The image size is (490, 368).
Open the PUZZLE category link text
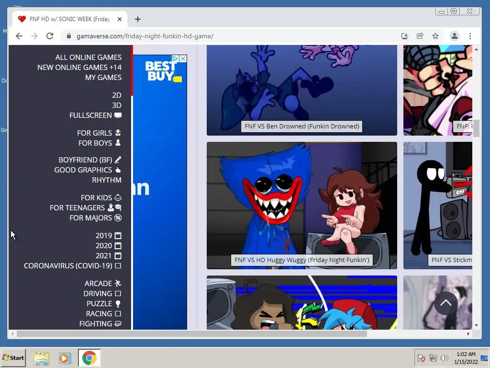(x=99, y=303)
